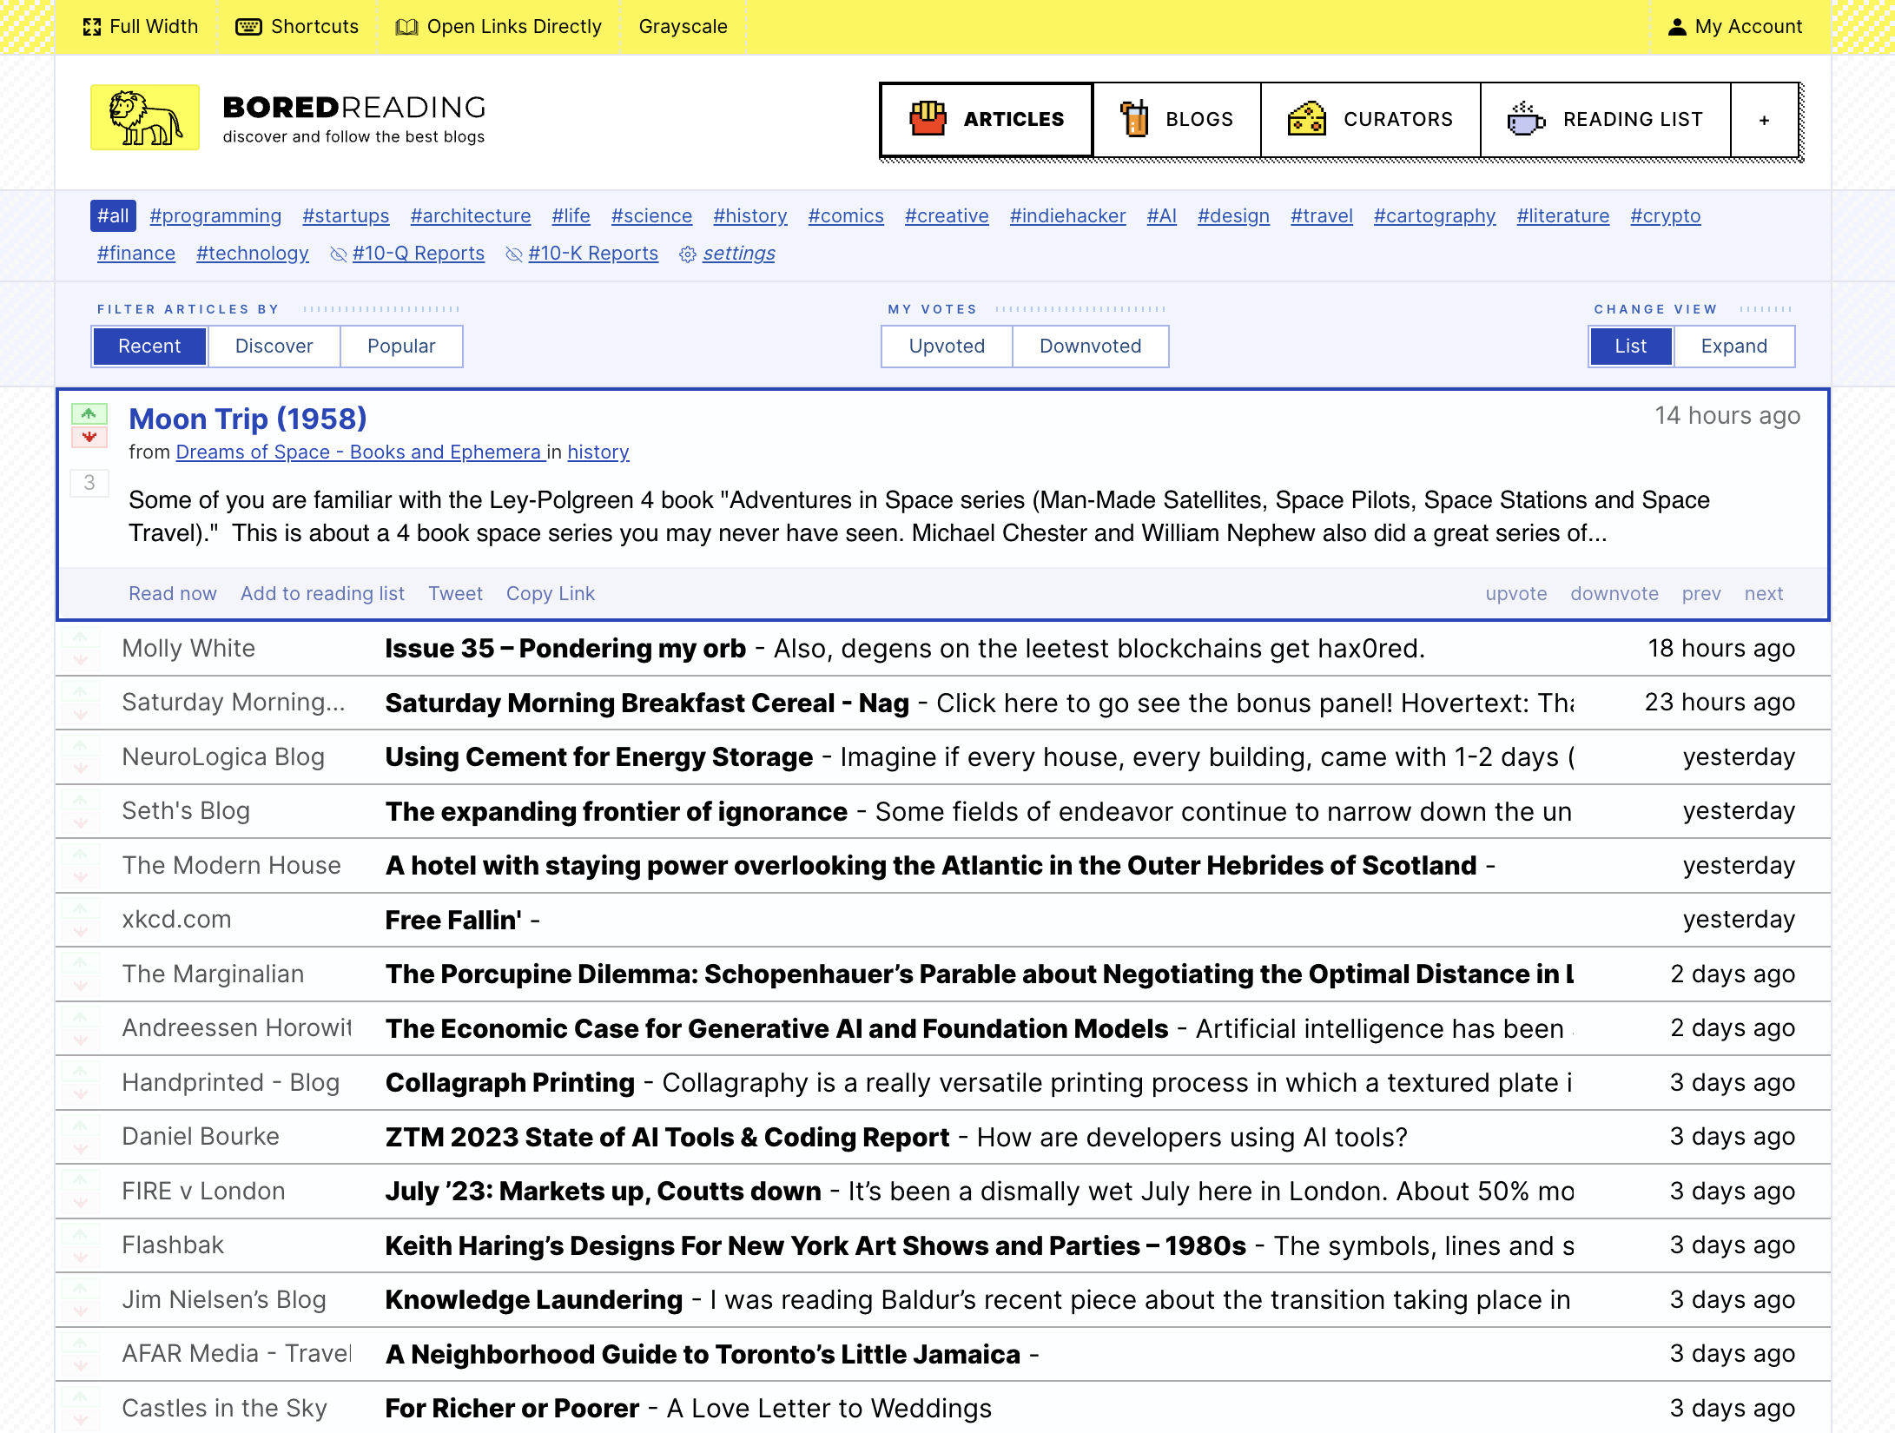Click the Shortcuts keyboard icon
The height and width of the screenshot is (1433, 1895).
[x=248, y=27]
